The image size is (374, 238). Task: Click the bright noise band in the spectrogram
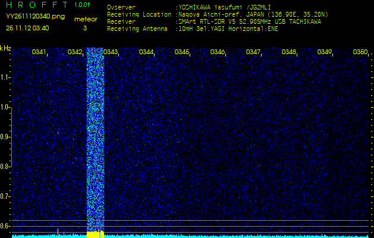click(x=95, y=139)
